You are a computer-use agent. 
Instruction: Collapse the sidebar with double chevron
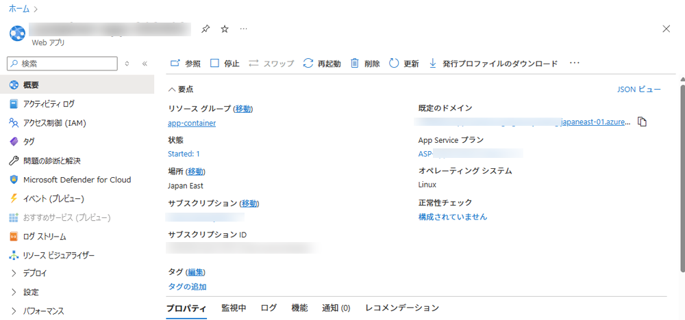(x=145, y=64)
